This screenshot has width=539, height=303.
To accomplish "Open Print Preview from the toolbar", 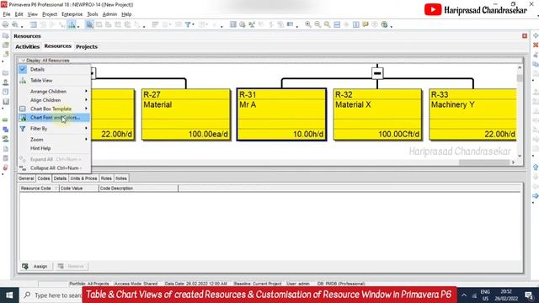I will click(15, 24).
